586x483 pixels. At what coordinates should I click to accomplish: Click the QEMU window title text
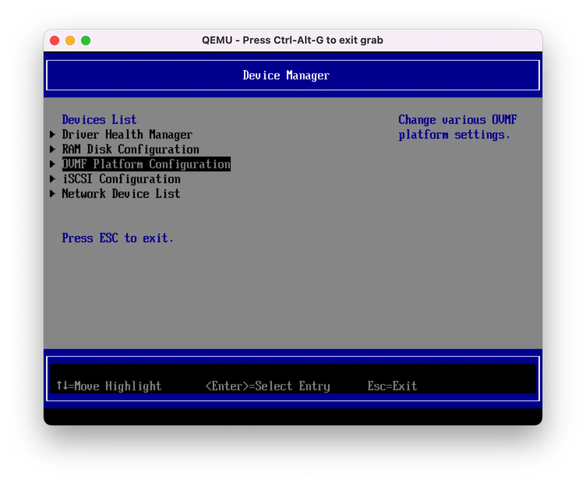(293, 40)
